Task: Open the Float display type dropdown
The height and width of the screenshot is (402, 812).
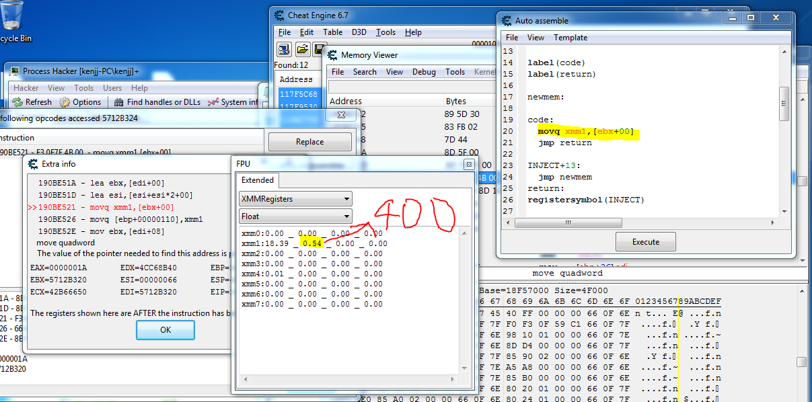Action: 295,216
